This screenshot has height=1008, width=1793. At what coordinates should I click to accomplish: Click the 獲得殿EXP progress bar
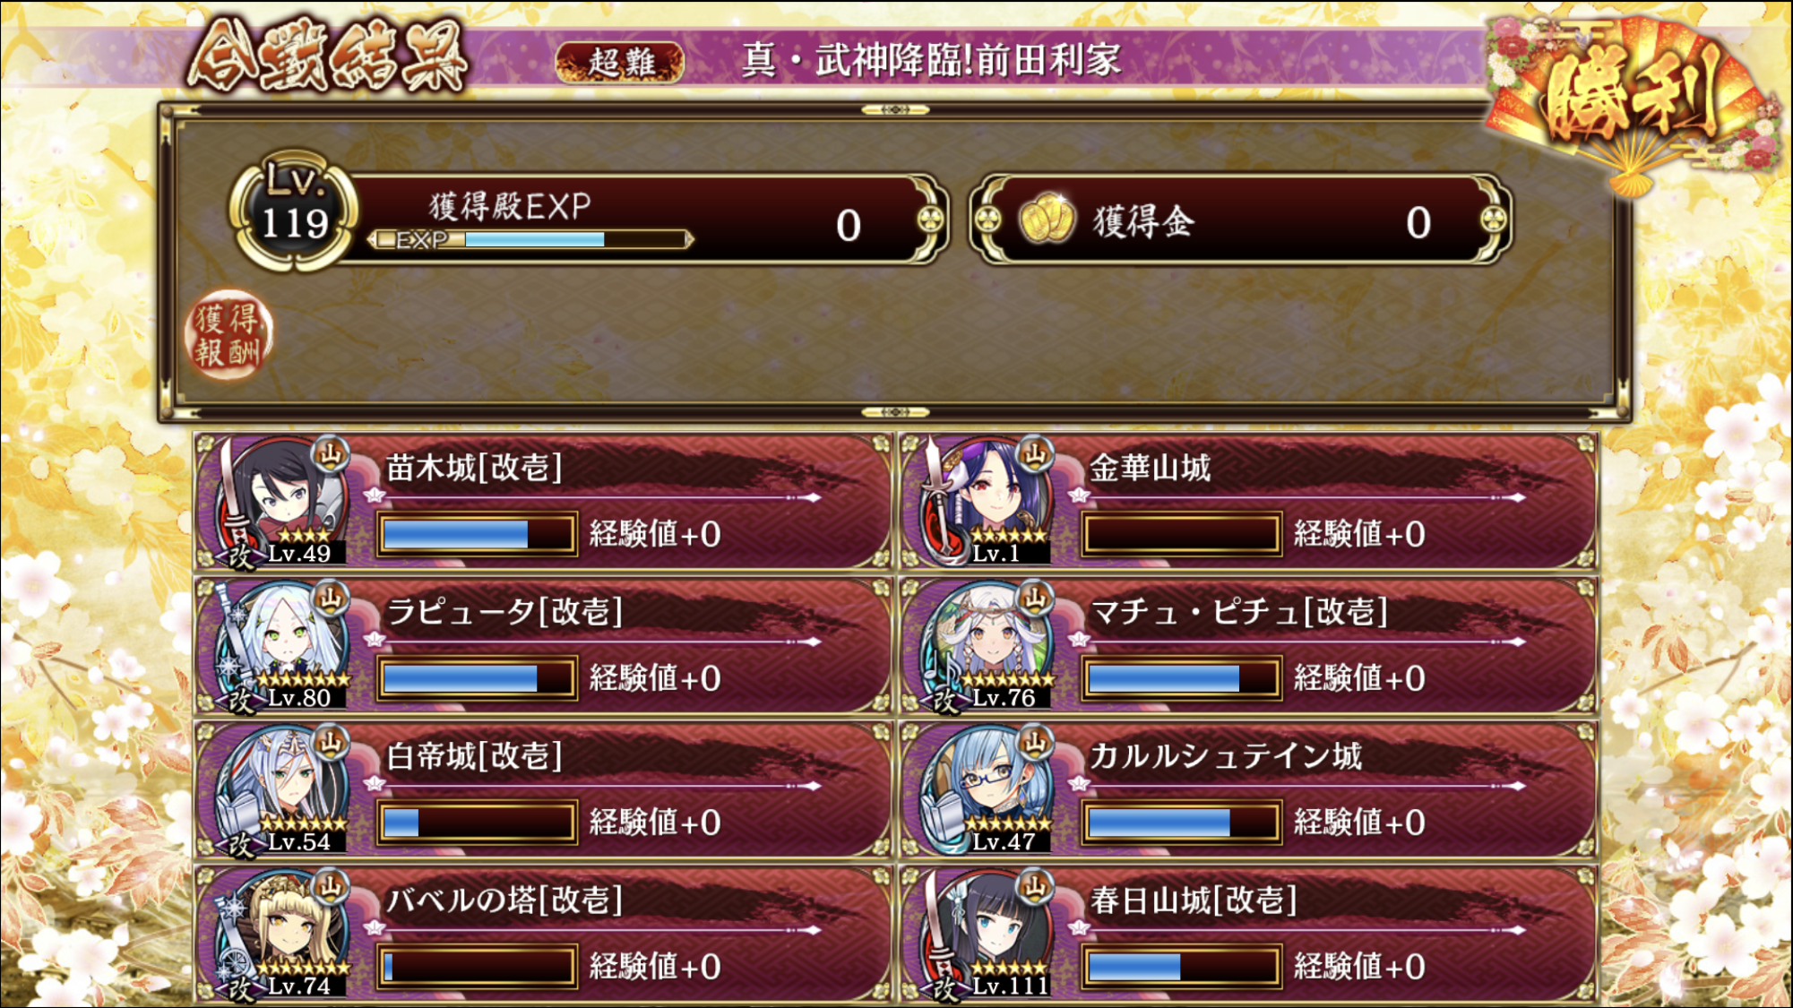530,239
